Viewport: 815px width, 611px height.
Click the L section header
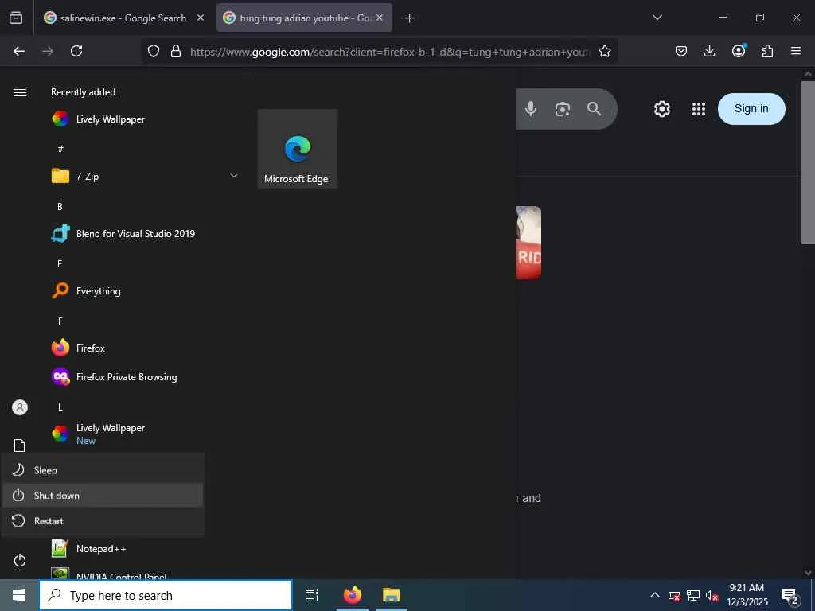coord(60,407)
